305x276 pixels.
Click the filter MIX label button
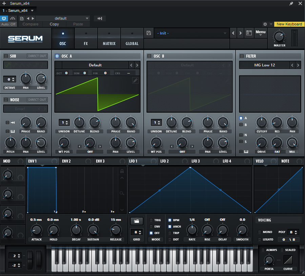click(292, 152)
